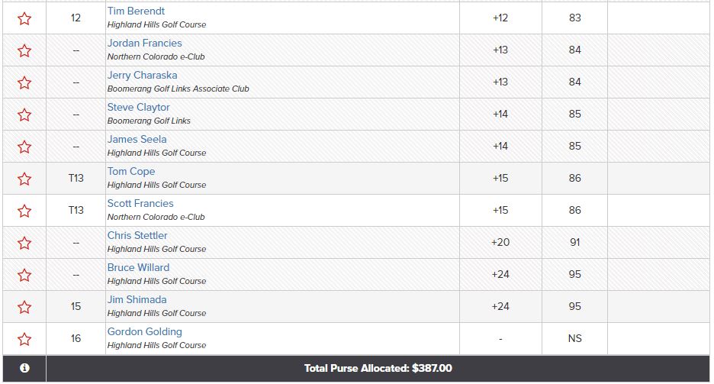
Task: Favorite Tim Berendt with the star icon
Action: point(24,18)
